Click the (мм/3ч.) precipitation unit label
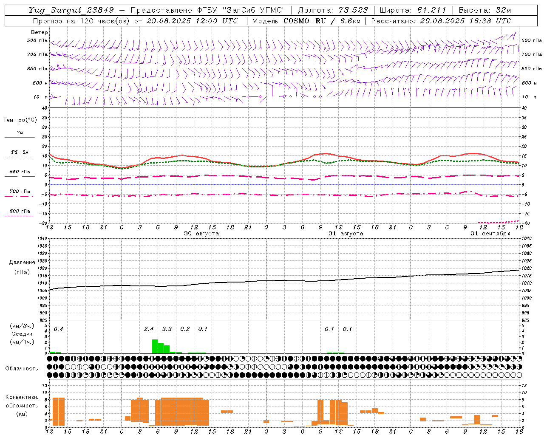 (x=22, y=326)
